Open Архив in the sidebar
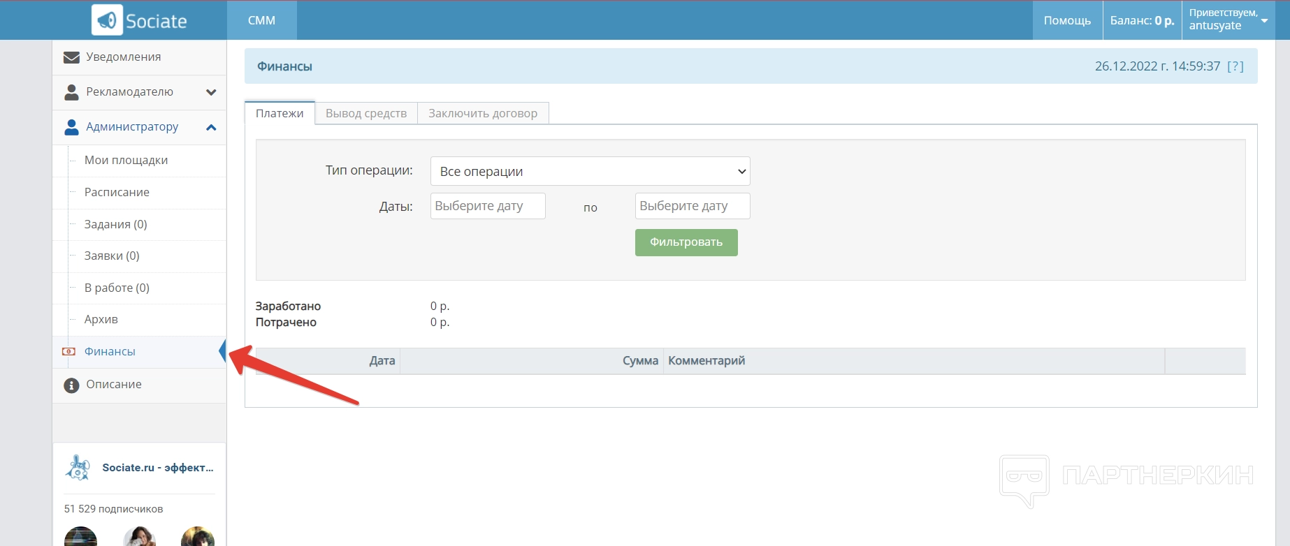This screenshot has height=546, width=1290. click(101, 320)
